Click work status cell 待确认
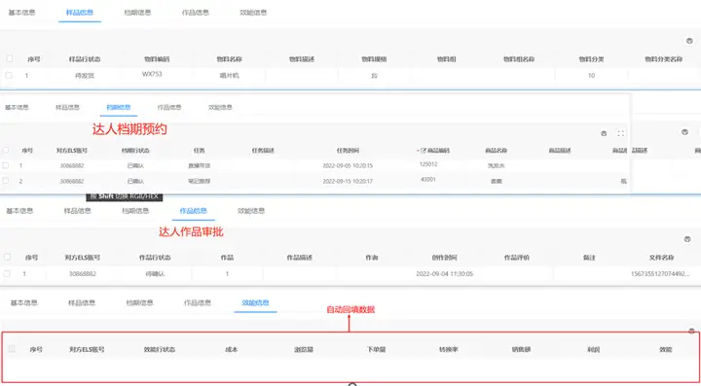The width and height of the screenshot is (701, 386). click(x=155, y=273)
